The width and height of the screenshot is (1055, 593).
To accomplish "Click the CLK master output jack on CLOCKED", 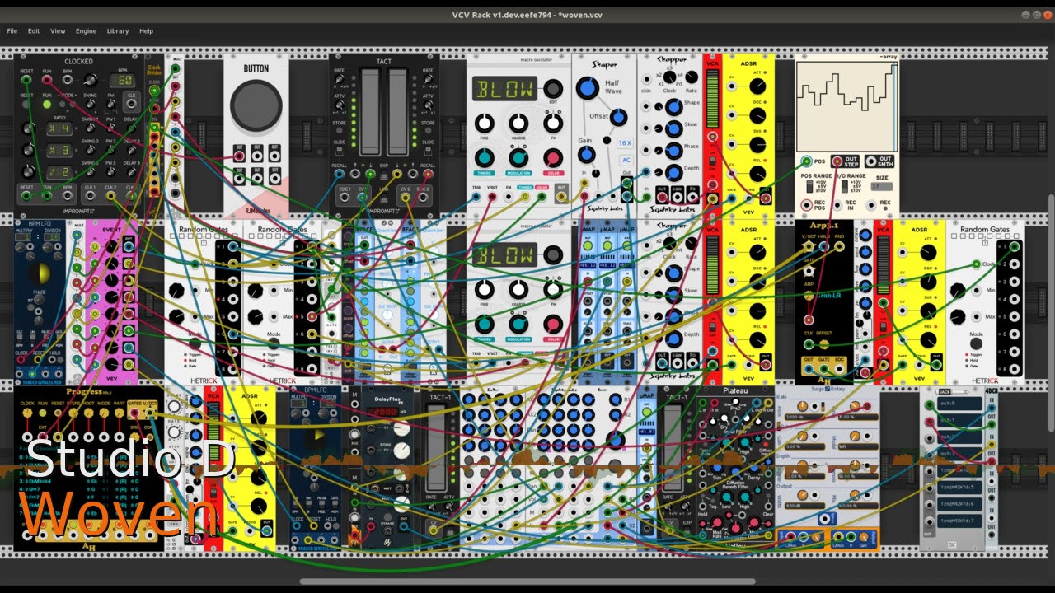I will (x=130, y=105).
